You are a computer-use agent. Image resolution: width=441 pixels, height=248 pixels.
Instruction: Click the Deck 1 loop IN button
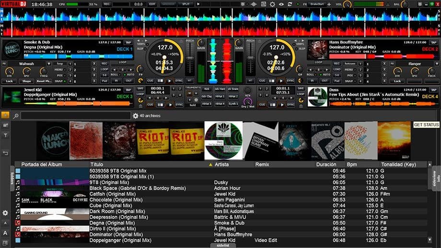tap(116, 80)
